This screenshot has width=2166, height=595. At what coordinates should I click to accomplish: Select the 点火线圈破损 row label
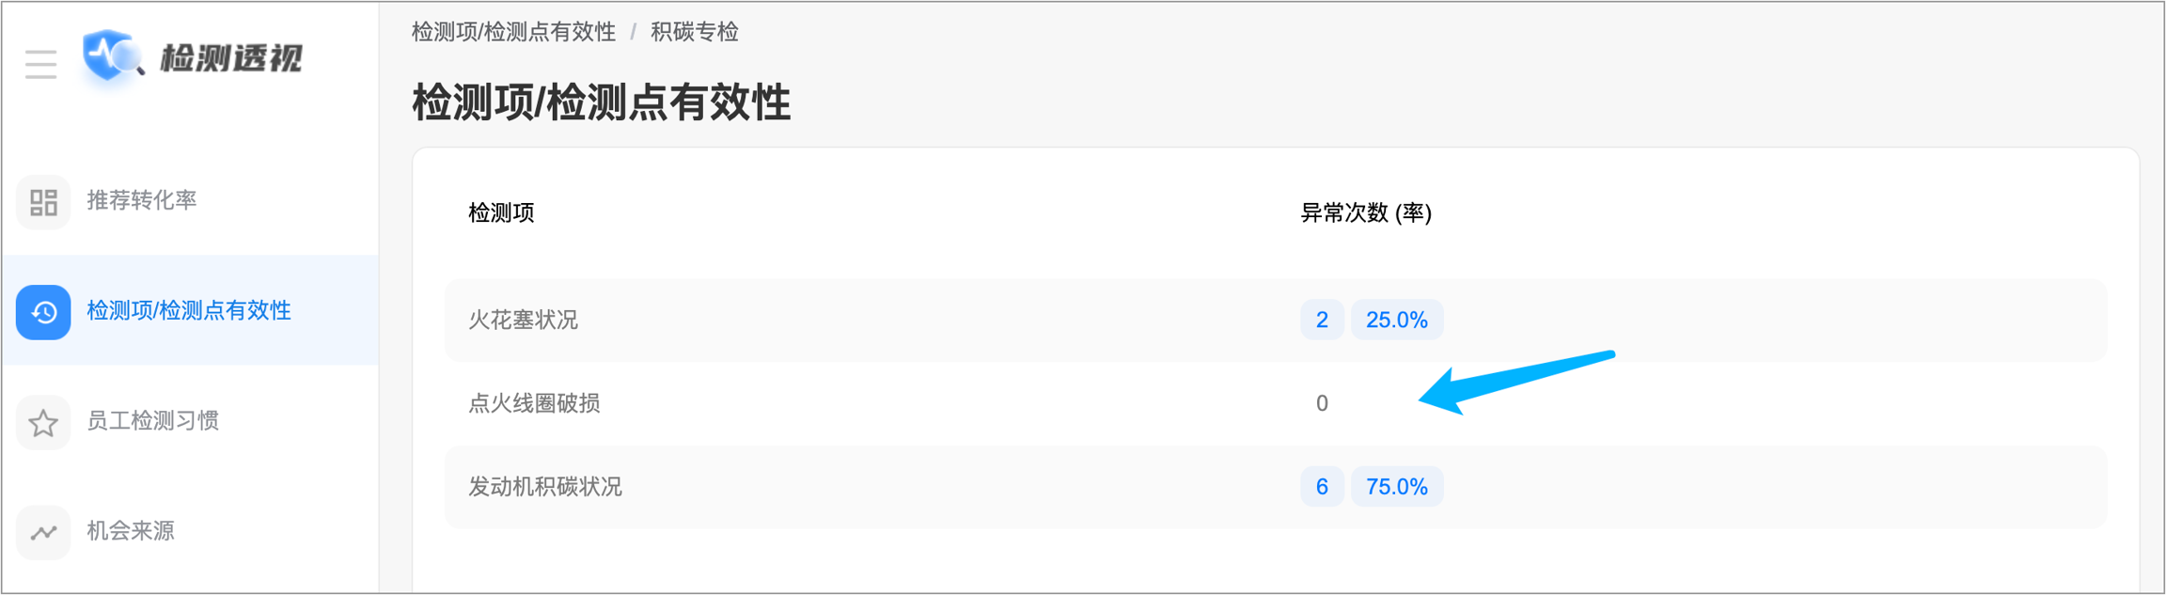click(534, 403)
